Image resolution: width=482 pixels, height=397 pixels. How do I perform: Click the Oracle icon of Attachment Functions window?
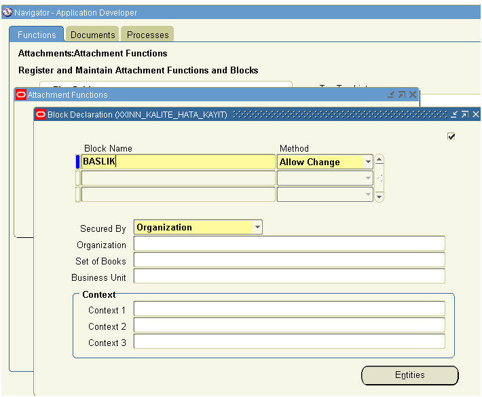click(x=21, y=95)
